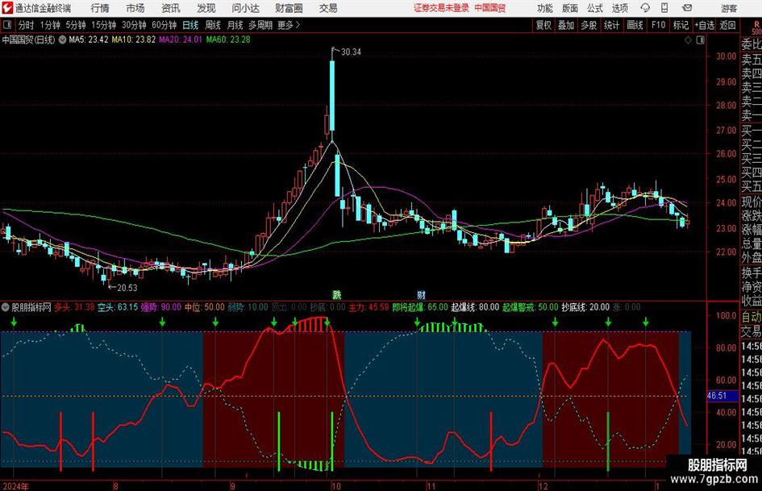Switch to the 分时 period tab

[27, 25]
